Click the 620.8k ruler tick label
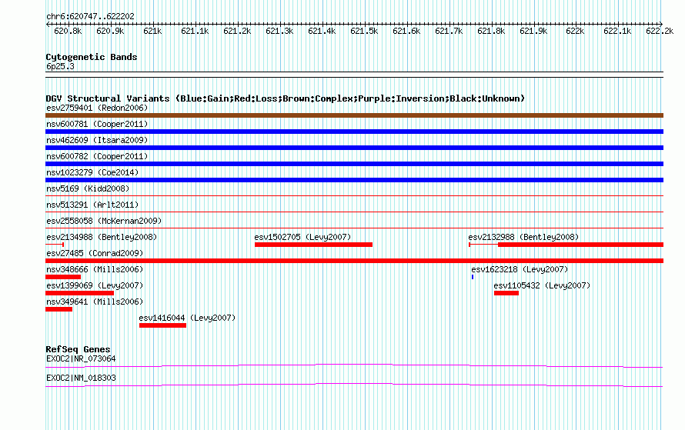685x430 pixels. tap(68, 31)
